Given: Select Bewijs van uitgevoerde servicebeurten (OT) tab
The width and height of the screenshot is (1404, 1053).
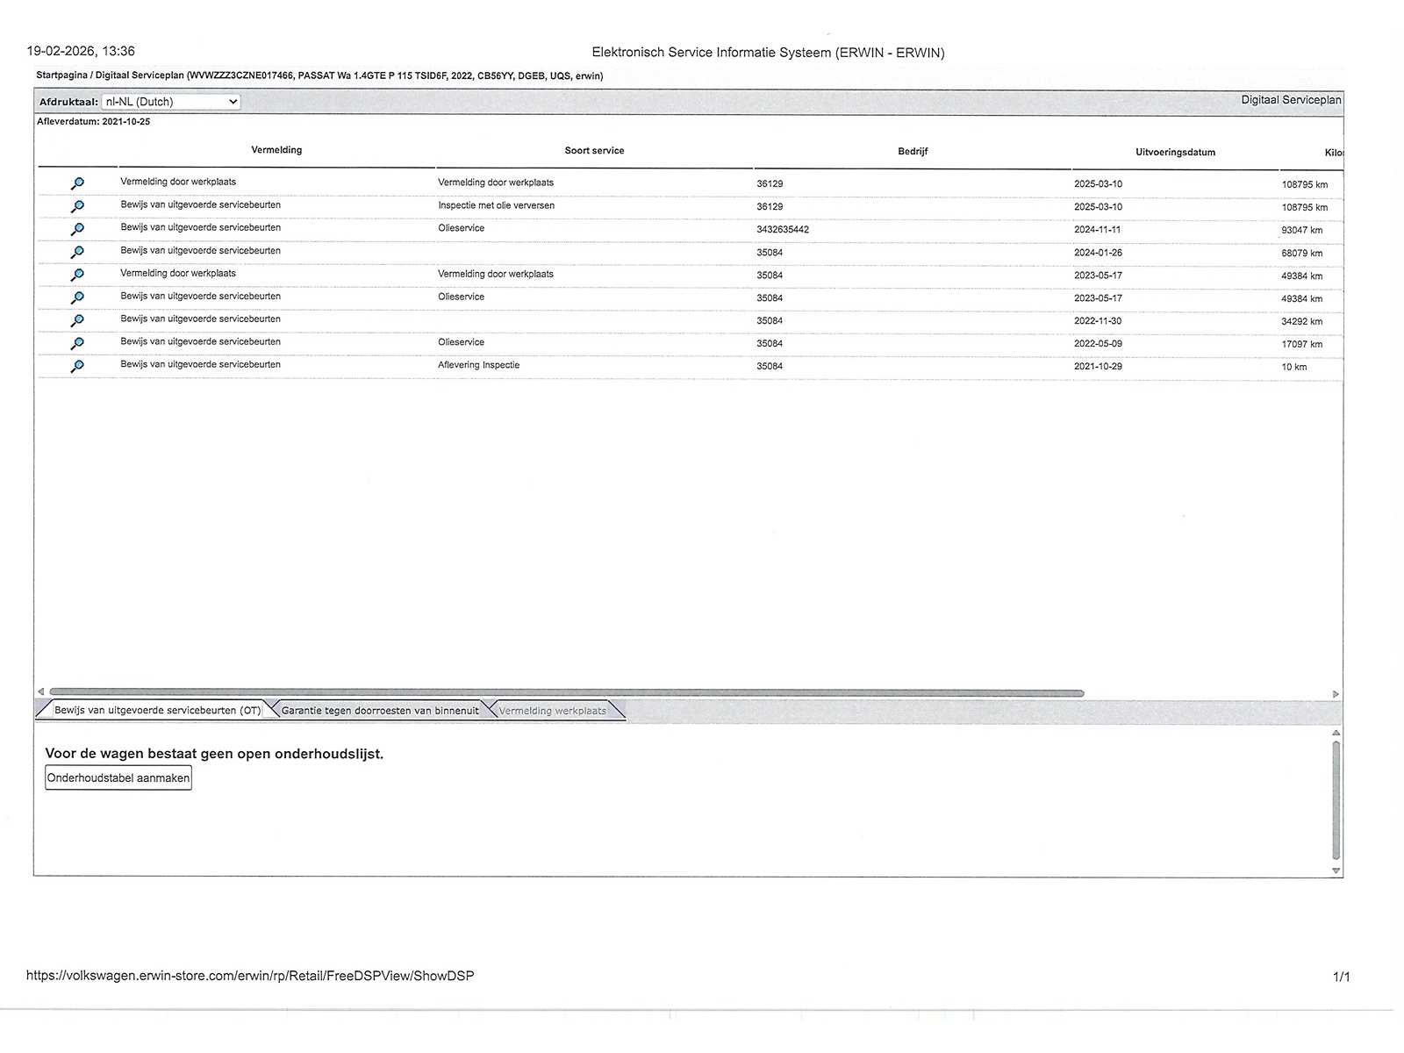Looking at the screenshot, I should pos(157,711).
